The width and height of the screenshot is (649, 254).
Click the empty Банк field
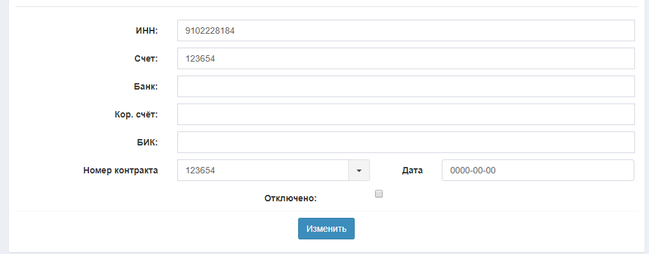(x=406, y=86)
